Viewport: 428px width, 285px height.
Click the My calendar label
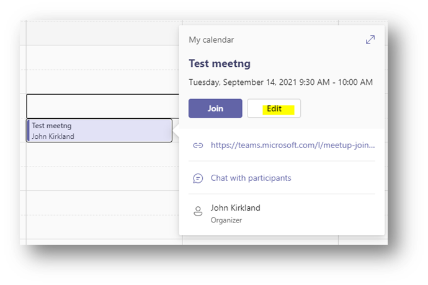[211, 40]
